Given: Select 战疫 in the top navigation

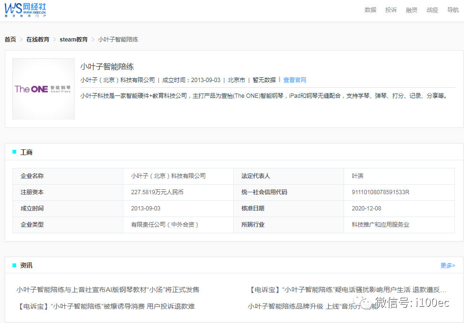Looking at the screenshot, I should (x=432, y=10).
